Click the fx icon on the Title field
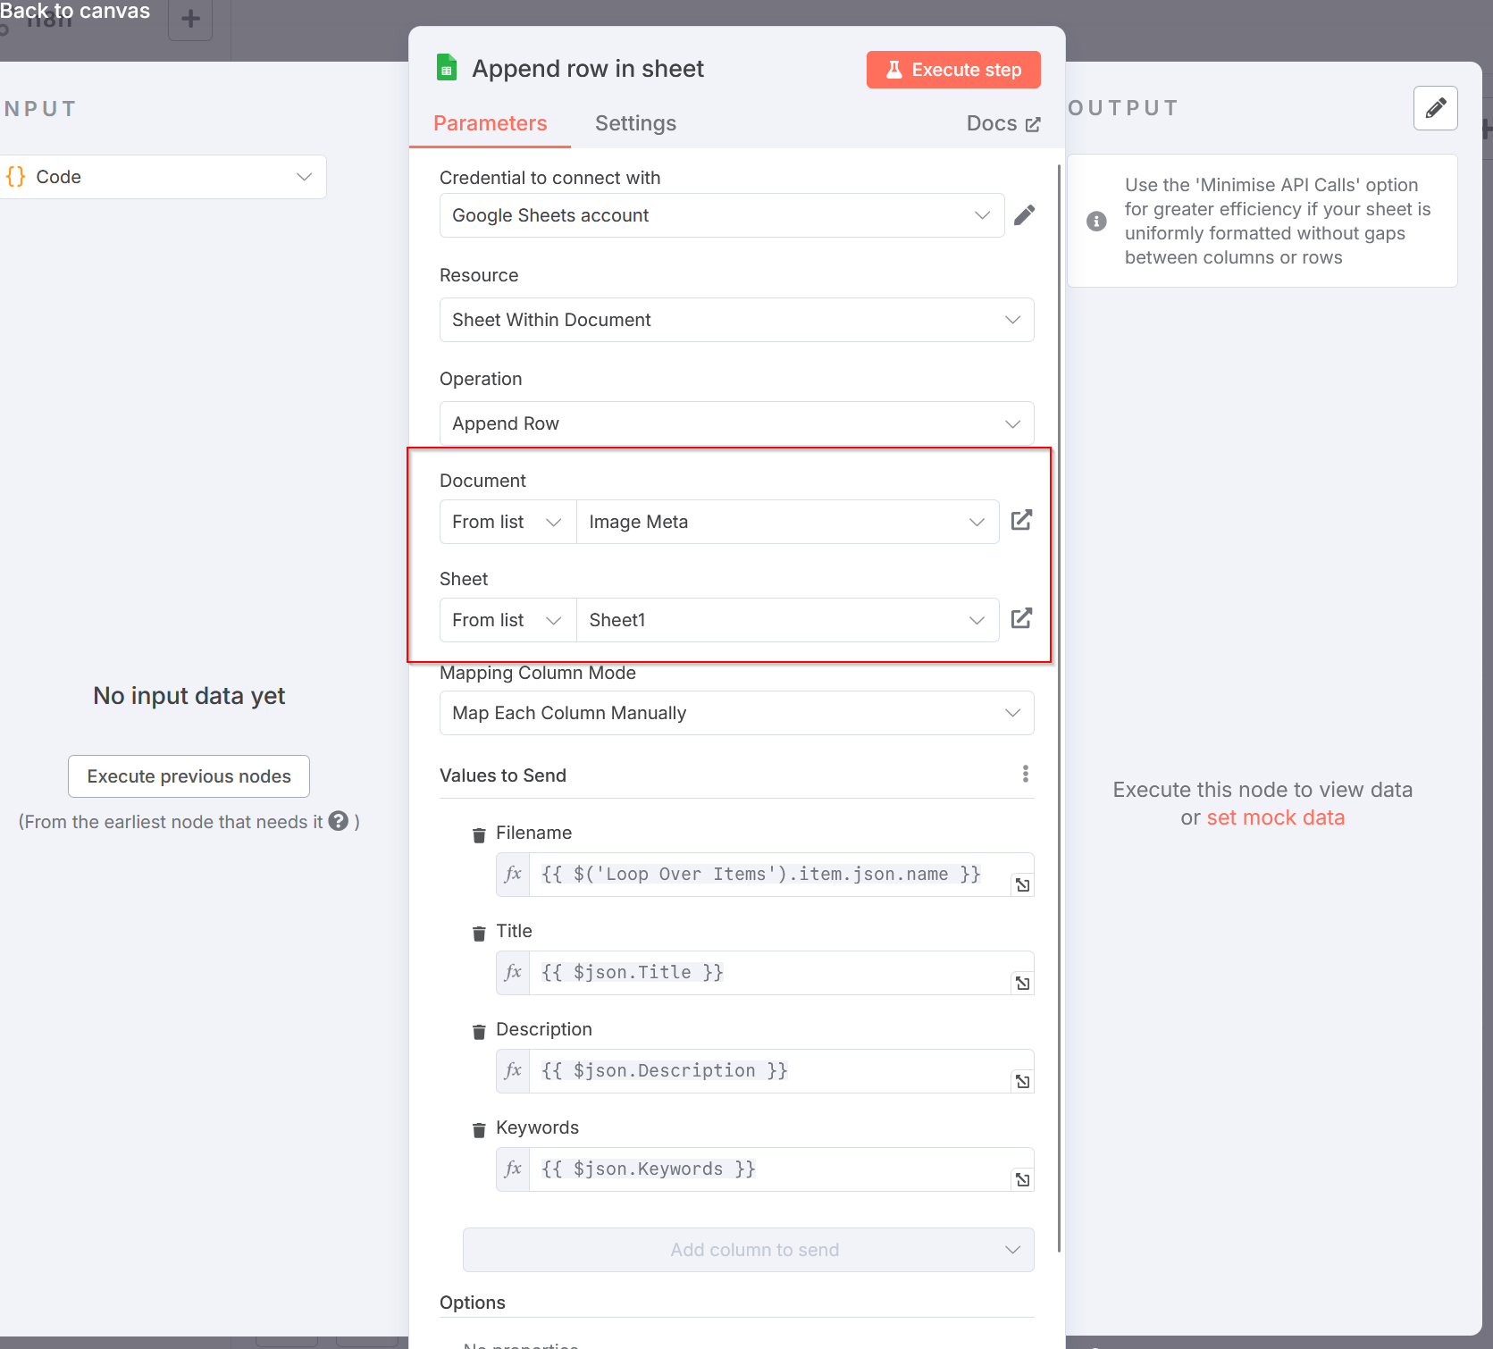 [512, 972]
